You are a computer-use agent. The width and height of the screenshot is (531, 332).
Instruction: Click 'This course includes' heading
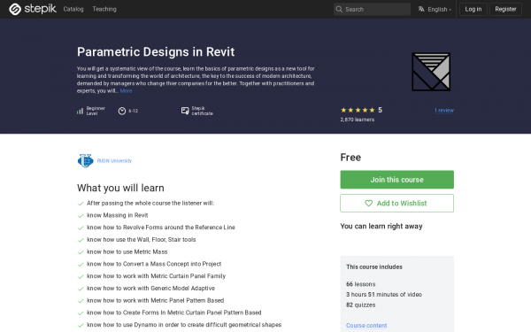point(374,267)
